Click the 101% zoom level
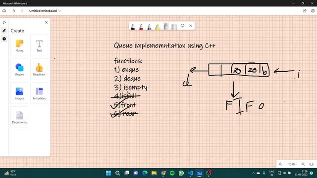The width and height of the screenshot is (317, 178). [x=292, y=164]
